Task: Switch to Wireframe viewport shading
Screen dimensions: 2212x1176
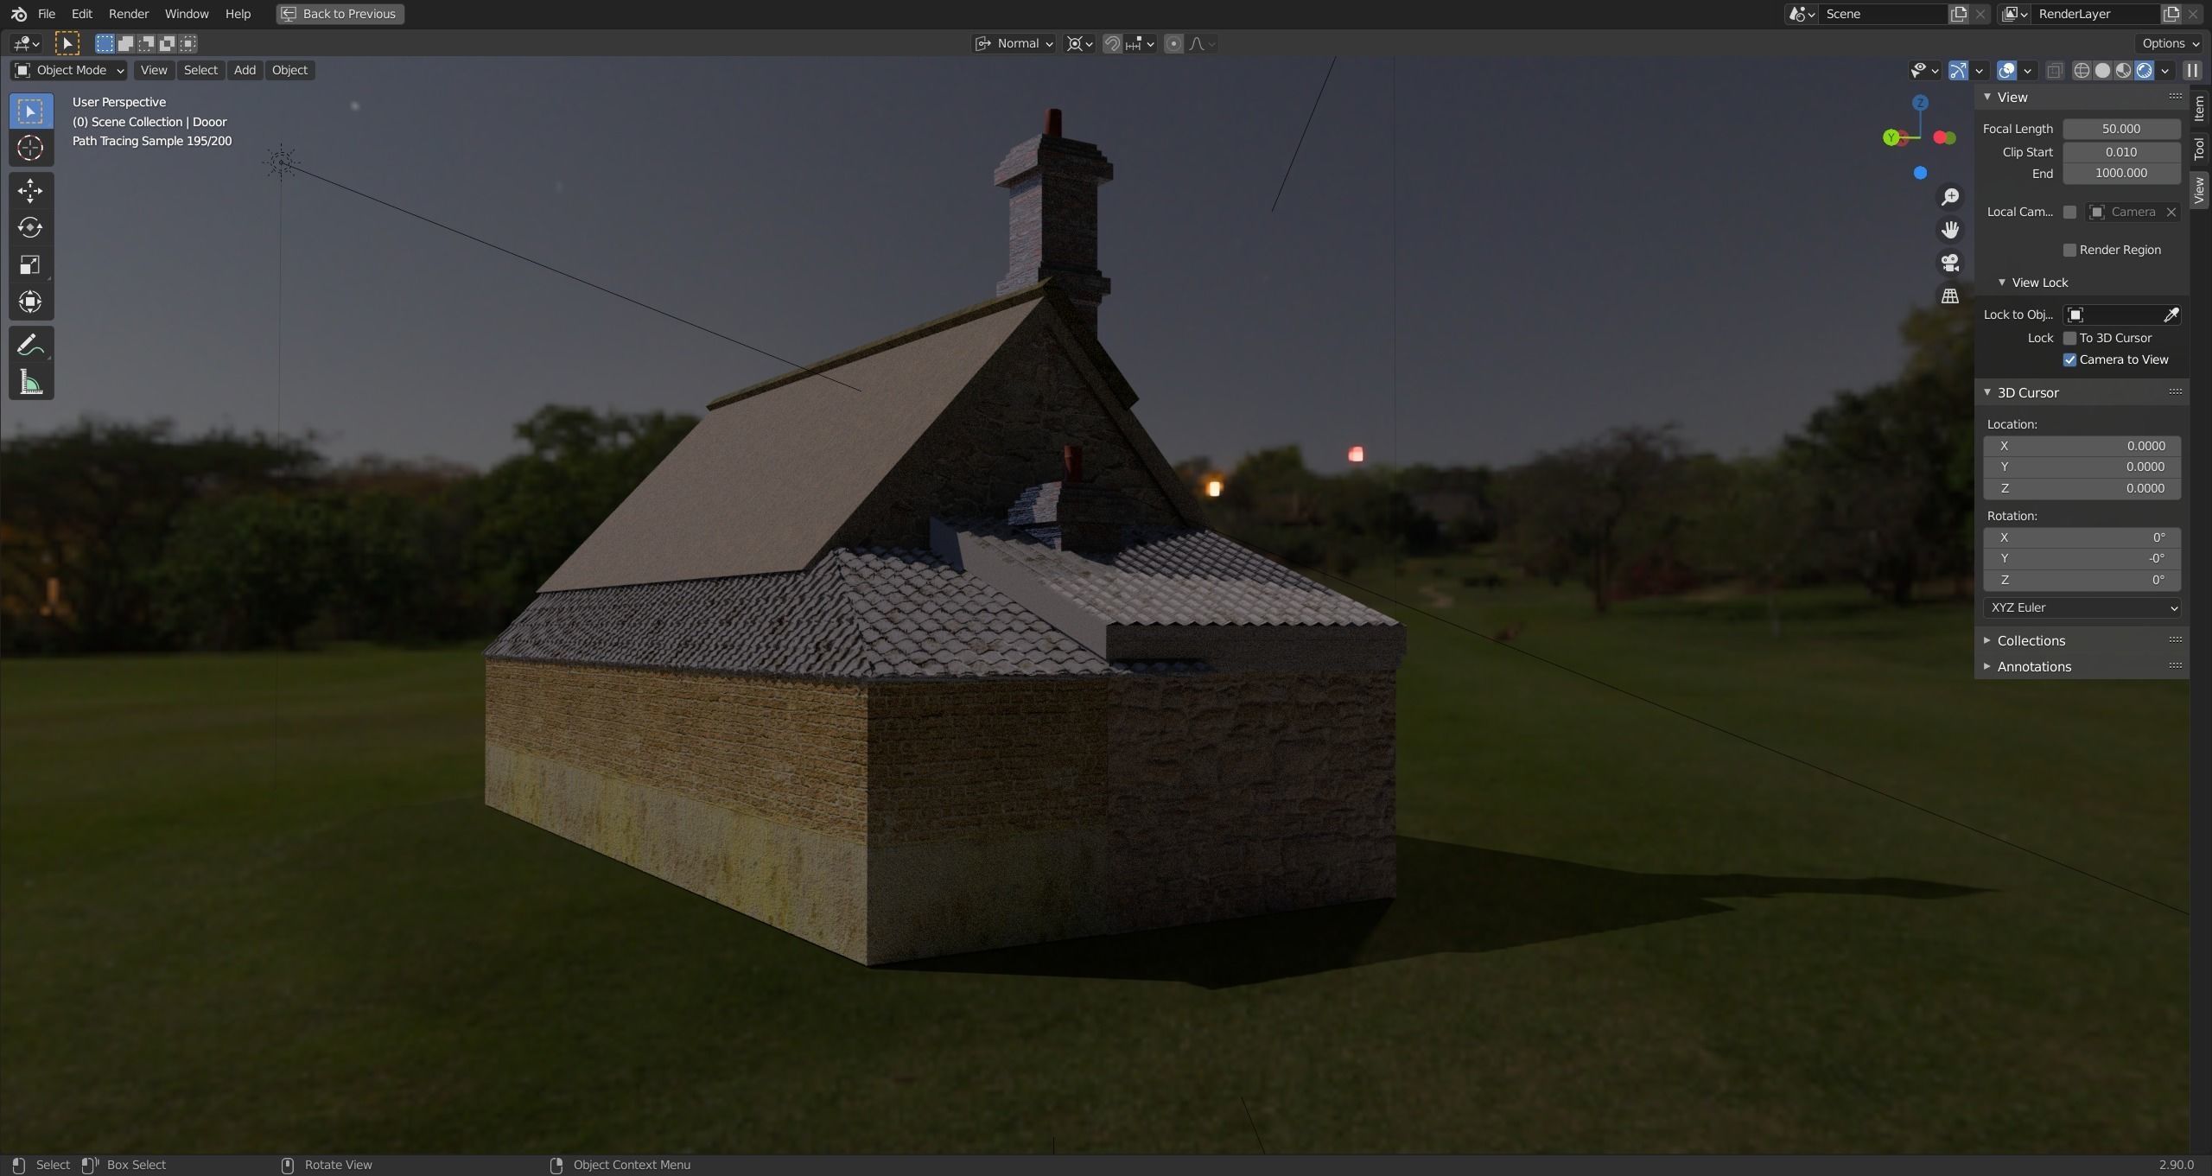Action: click(2082, 71)
